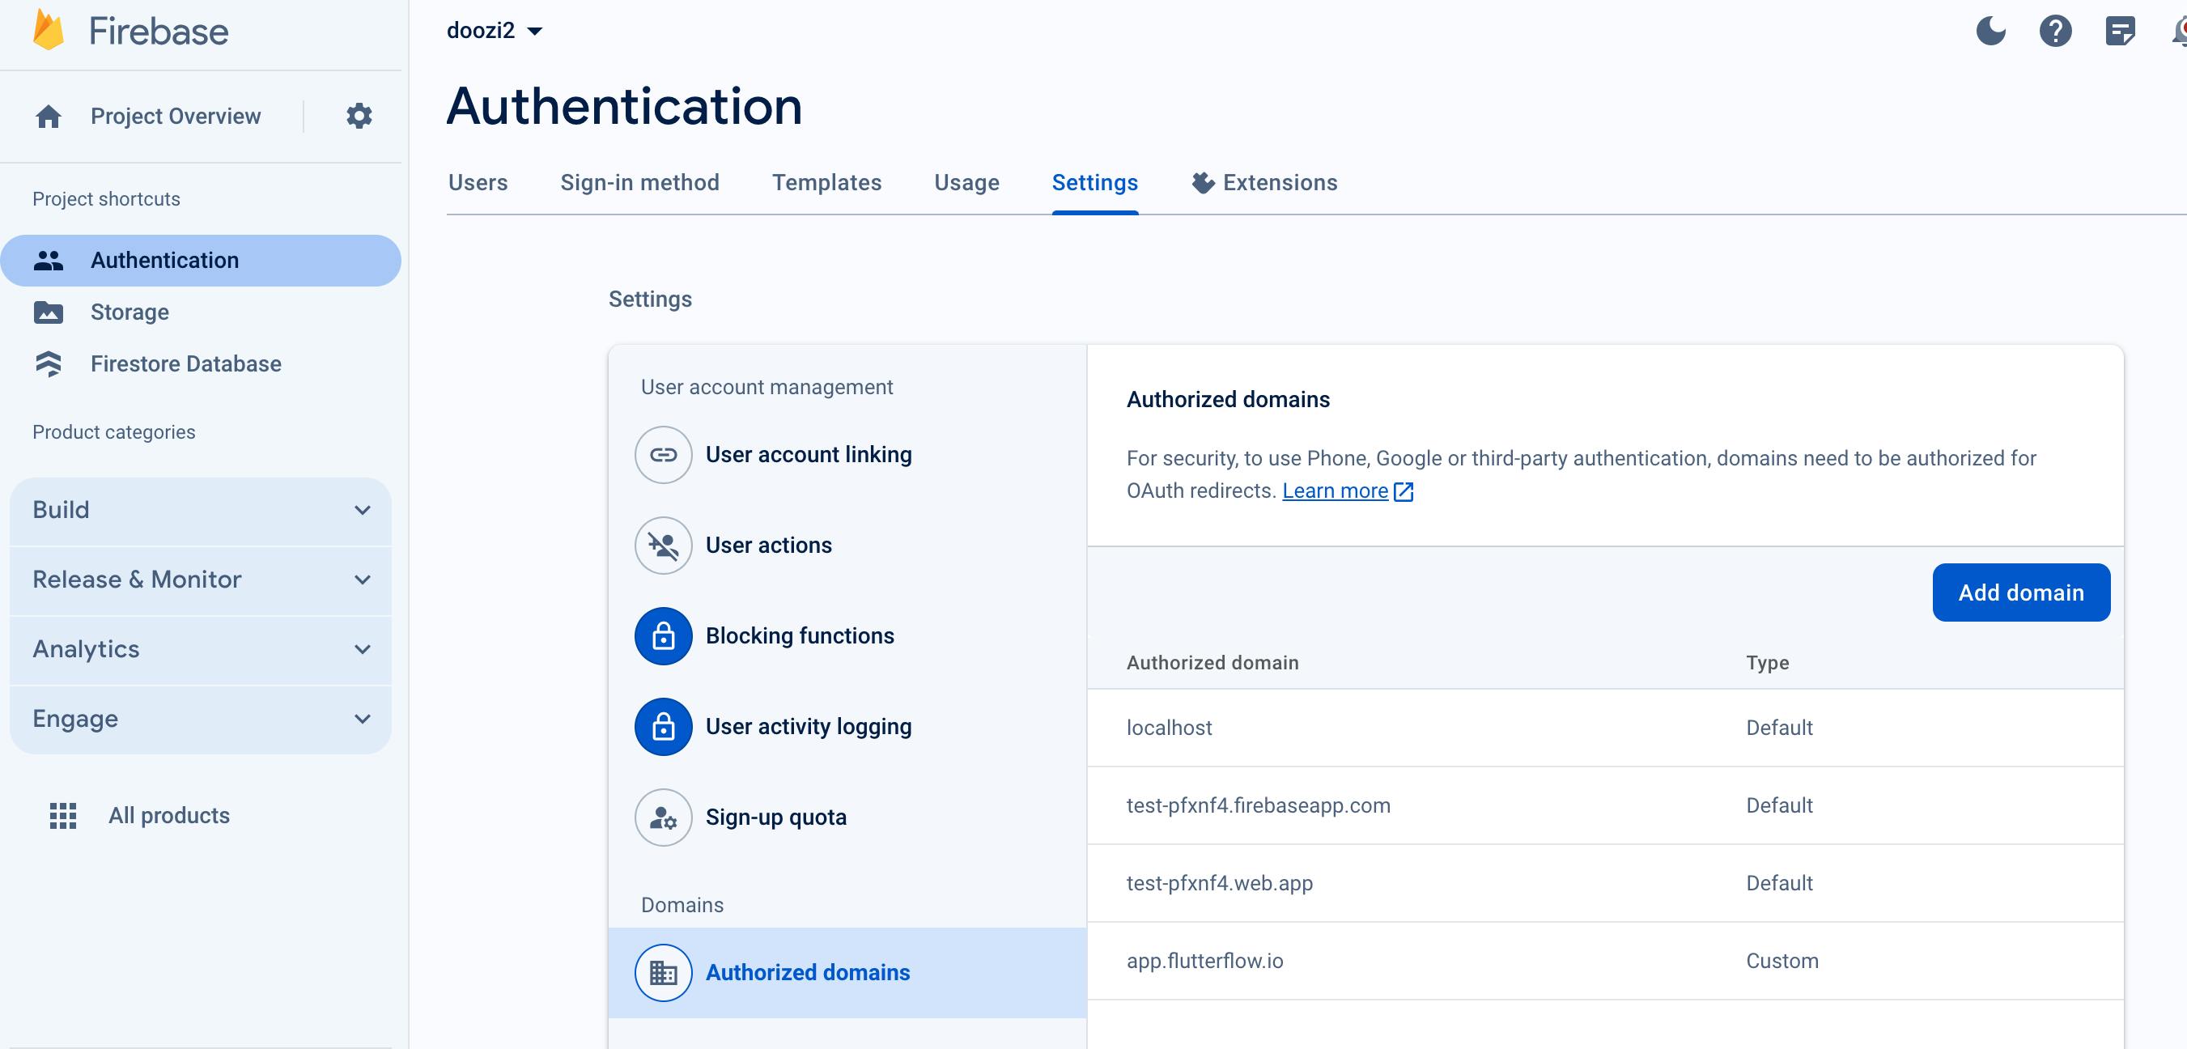
Task: Select the app.flutterflow.io domain row
Action: point(1204,961)
